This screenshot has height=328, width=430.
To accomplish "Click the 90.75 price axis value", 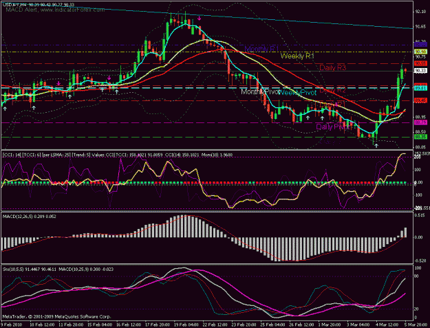I will pos(420,57).
